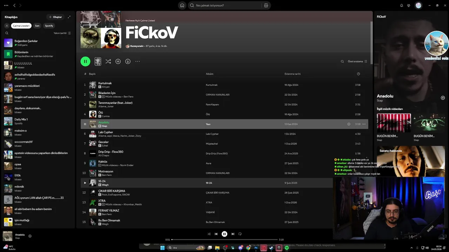This screenshot has width=449, height=252.
Task: Skip to previous track in player bar
Action: (216, 234)
